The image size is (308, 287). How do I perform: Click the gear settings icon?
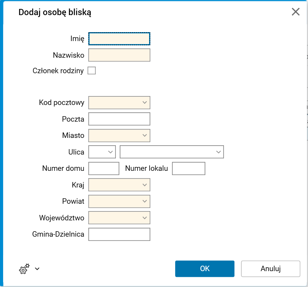pyautogui.click(x=24, y=269)
